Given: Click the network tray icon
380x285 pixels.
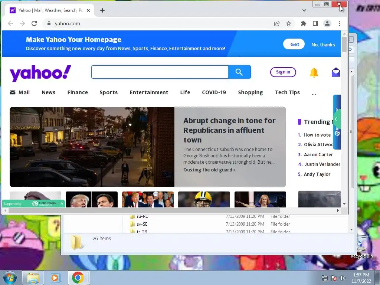Looking at the screenshot, I should point(324,278).
